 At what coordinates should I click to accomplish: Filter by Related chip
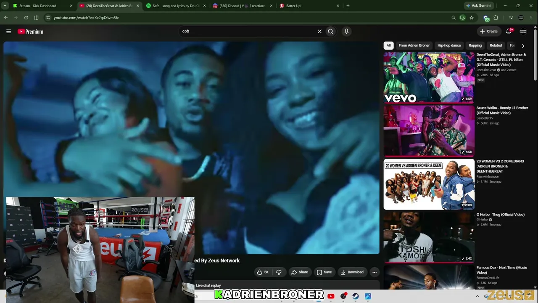click(x=496, y=45)
